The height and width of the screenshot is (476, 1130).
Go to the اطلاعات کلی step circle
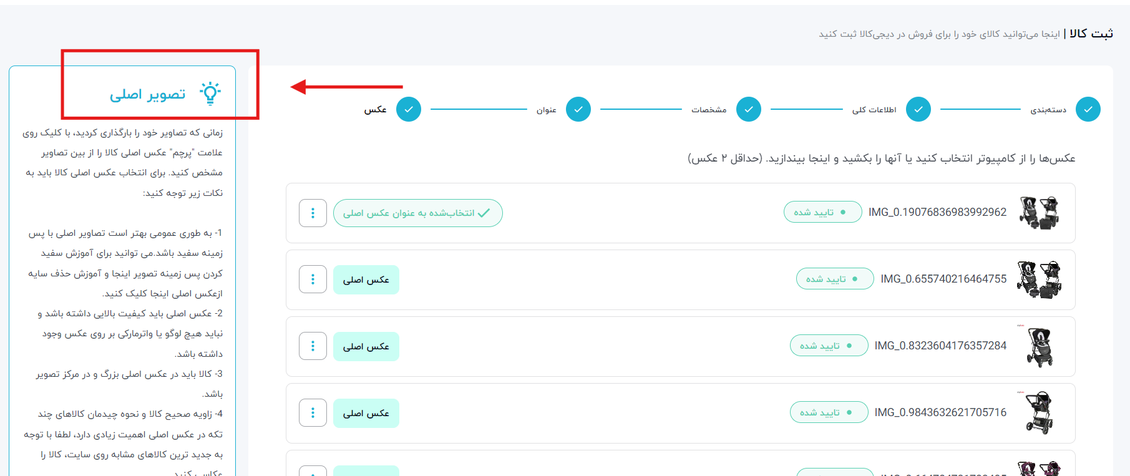918,109
